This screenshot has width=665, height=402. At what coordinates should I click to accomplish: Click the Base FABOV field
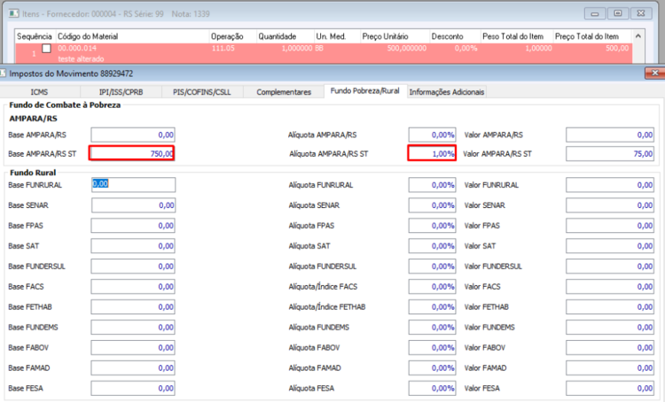(133, 348)
